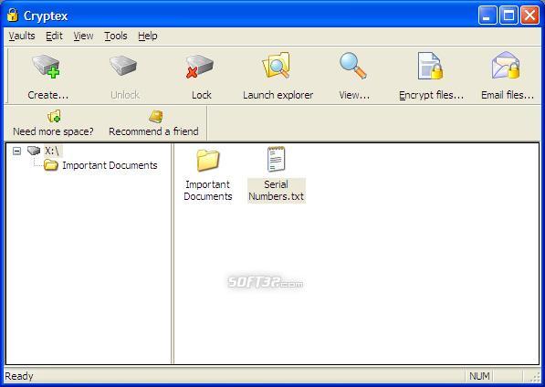Close the Cryptex window
This screenshot has width=545, height=387.
[529, 16]
